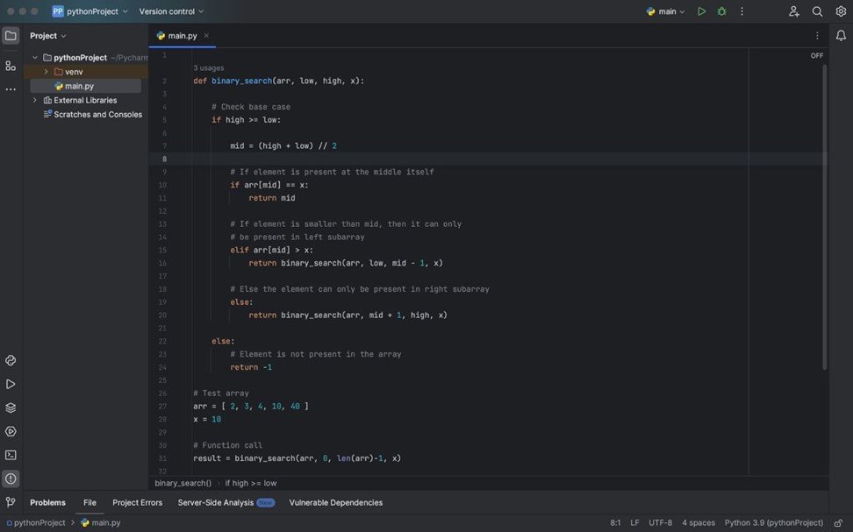Click 'if high >= low' breadcrumb
This screenshot has height=532, width=853.
click(x=251, y=483)
